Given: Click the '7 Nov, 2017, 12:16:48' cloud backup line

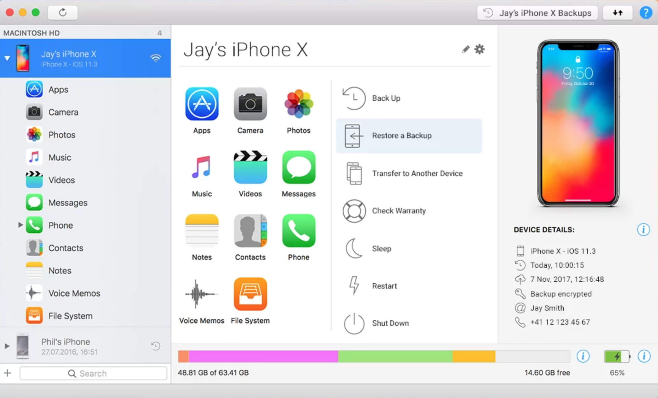Looking at the screenshot, I should [x=567, y=279].
